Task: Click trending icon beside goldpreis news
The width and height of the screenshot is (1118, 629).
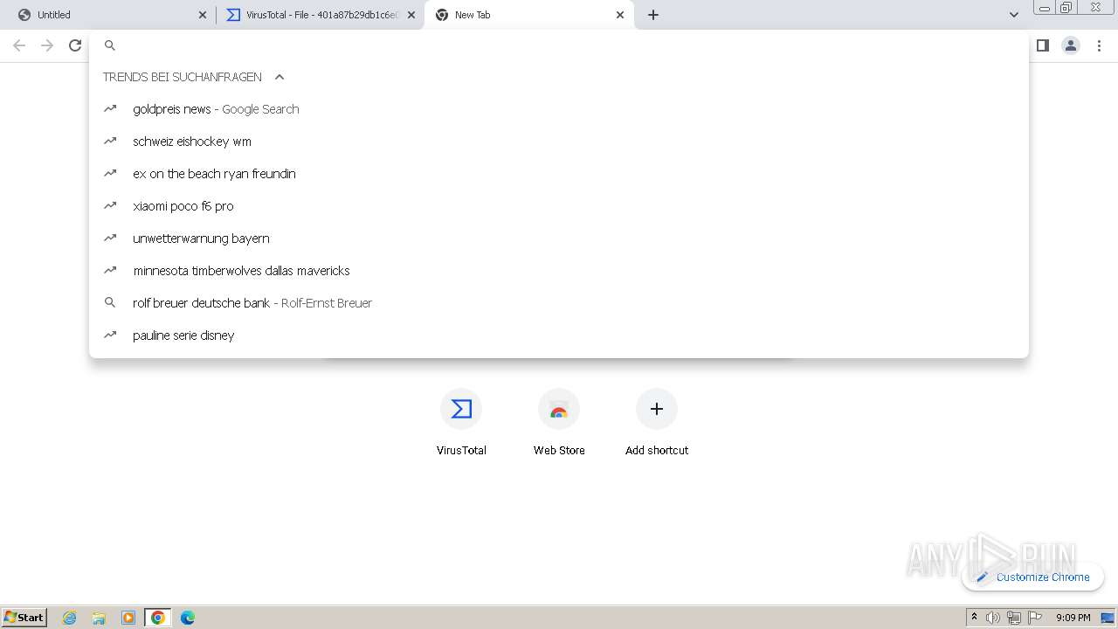Action: tap(110, 109)
